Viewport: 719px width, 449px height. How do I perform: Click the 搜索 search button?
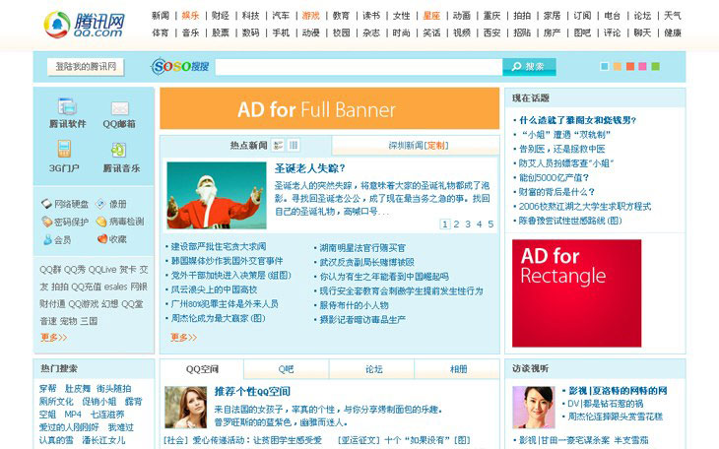tap(529, 67)
